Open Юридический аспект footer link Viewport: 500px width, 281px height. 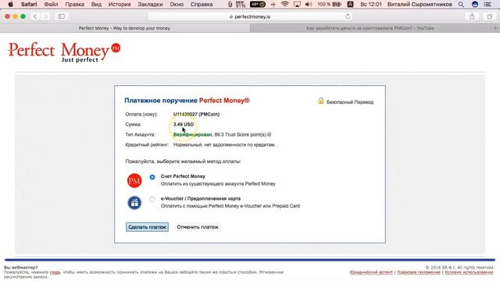[x=371, y=272]
